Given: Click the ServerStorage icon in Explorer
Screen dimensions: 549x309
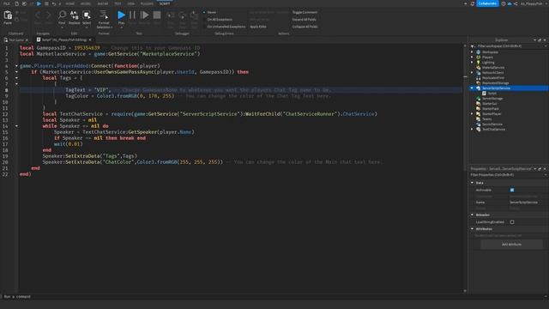Looking at the screenshot, I should click(479, 99).
